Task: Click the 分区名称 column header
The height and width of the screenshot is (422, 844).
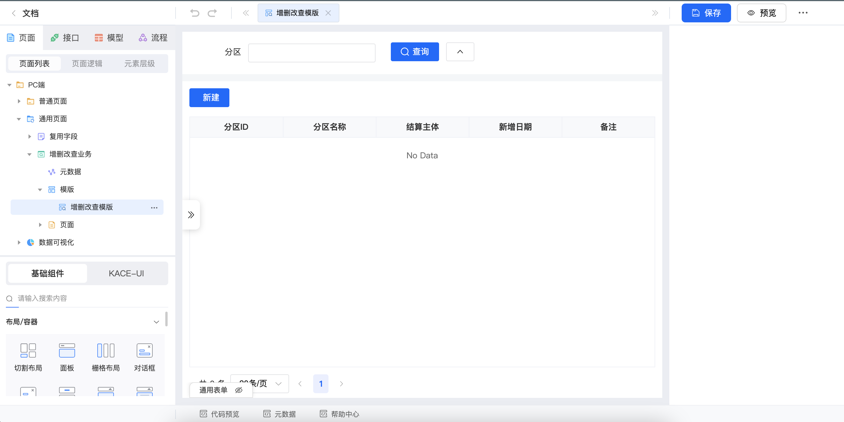Action: pos(329,127)
